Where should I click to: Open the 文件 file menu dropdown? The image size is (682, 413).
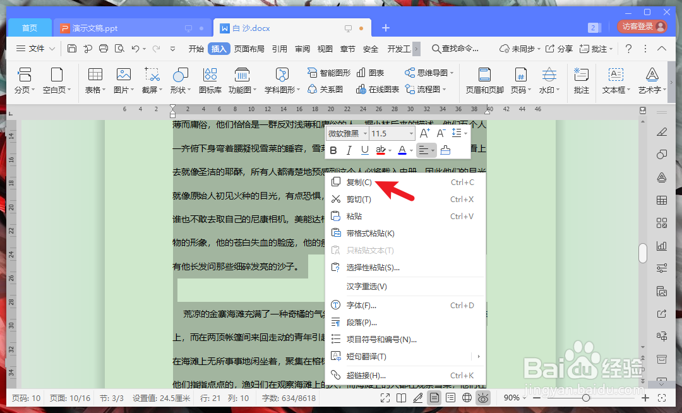(x=35, y=49)
